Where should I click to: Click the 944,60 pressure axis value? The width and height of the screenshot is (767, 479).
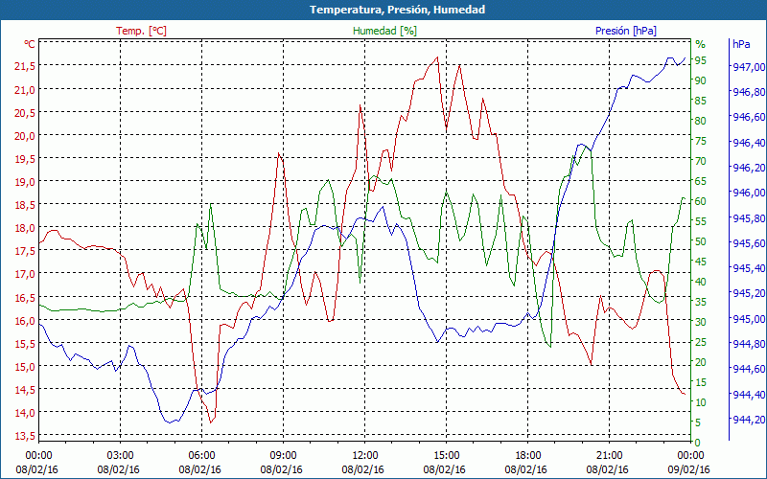click(749, 369)
